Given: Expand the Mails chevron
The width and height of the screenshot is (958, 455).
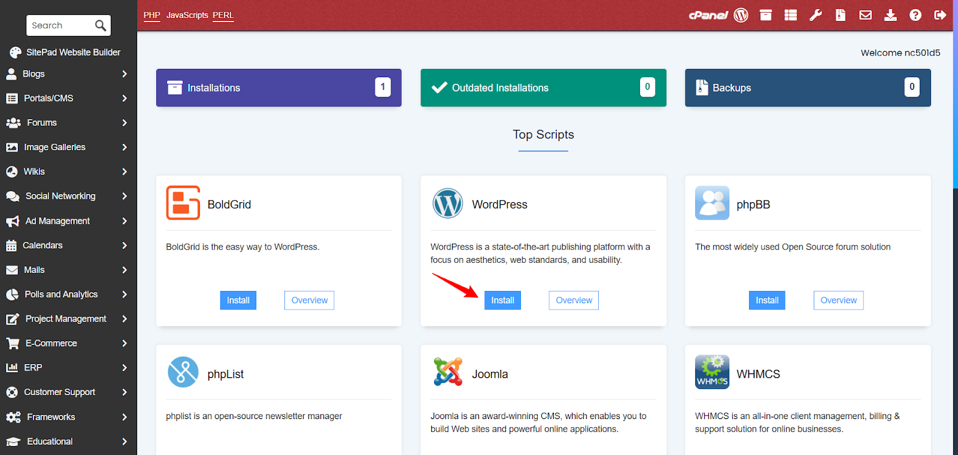Looking at the screenshot, I should 125,270.
